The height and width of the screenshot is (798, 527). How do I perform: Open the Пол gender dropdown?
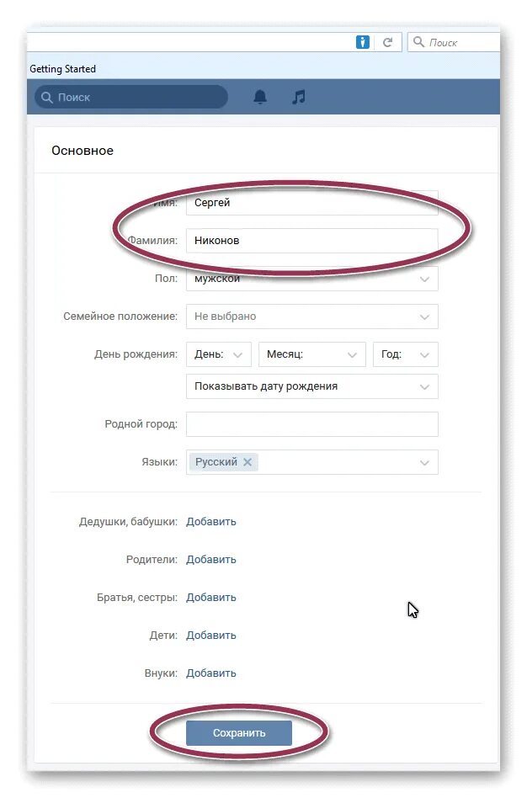pos(311,279)
